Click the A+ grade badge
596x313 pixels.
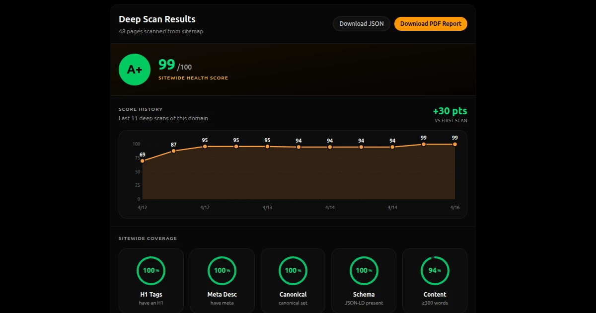[135, 70]
